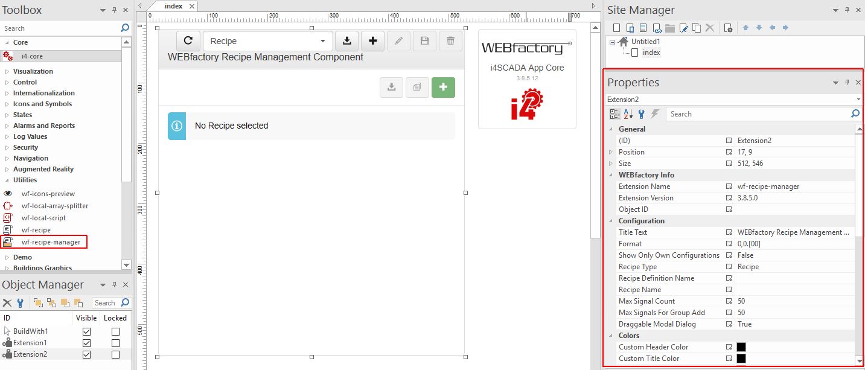Viewport: 865px width, 370px height.
Task: Click the gray duplicate icon beside the green plus
Action: (417, 87)
